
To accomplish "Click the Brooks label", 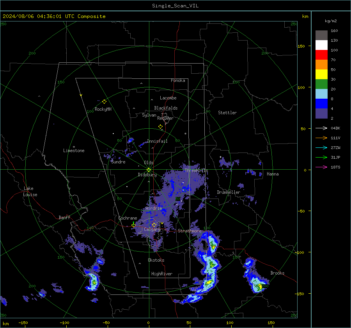I will click(x=277, y=273).
